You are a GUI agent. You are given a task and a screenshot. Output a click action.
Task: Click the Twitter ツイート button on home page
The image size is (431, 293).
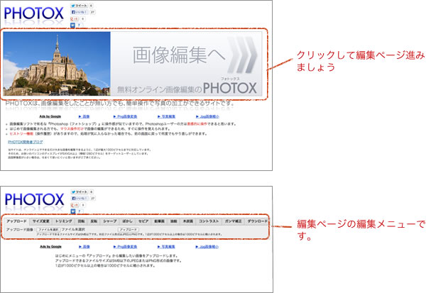click(x=79, y=6)
